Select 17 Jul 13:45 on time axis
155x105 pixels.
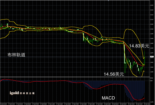59,104
